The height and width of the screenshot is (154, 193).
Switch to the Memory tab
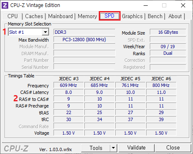click(x=87, y=16)
